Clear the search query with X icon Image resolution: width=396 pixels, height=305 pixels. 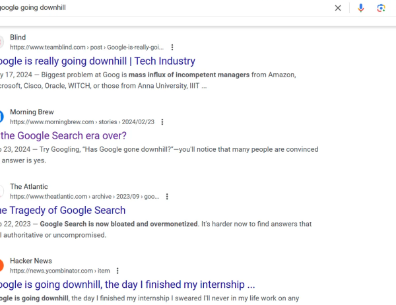coord(338,8)
